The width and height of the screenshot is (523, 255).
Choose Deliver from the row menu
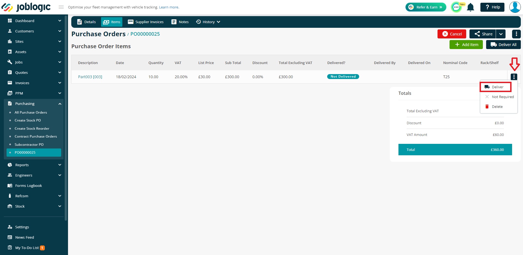click(496, 87)
